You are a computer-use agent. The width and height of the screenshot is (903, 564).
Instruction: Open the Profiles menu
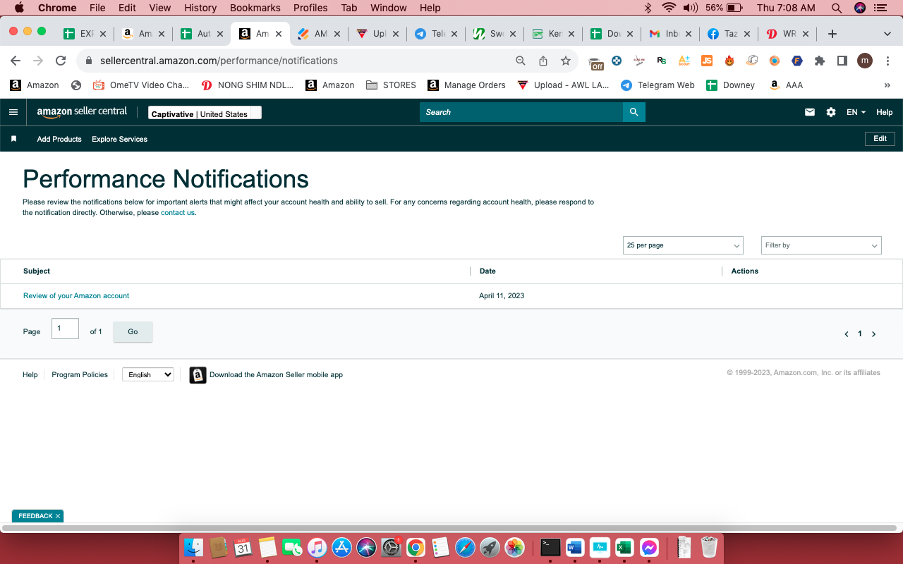pyautogui.click(x=310, y=8)
